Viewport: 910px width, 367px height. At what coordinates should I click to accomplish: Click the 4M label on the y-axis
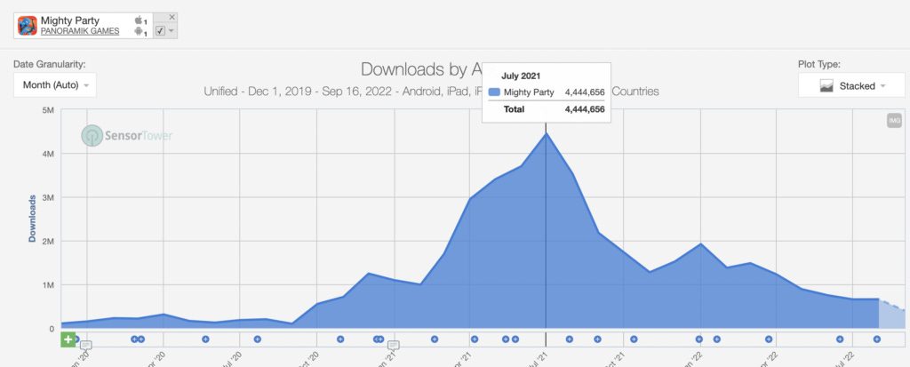(x=47, y=154)
